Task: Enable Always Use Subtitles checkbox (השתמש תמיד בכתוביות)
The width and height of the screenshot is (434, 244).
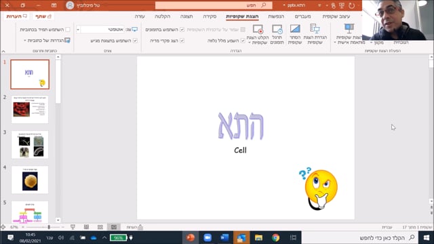Action: pos(68,30)
